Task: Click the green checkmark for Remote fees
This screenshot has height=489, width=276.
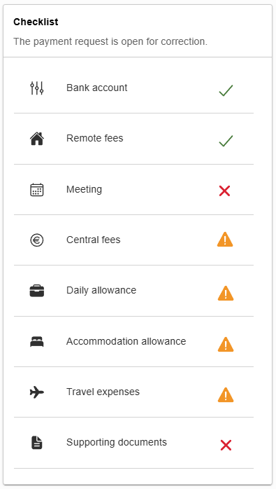Action: coord(226,141)
